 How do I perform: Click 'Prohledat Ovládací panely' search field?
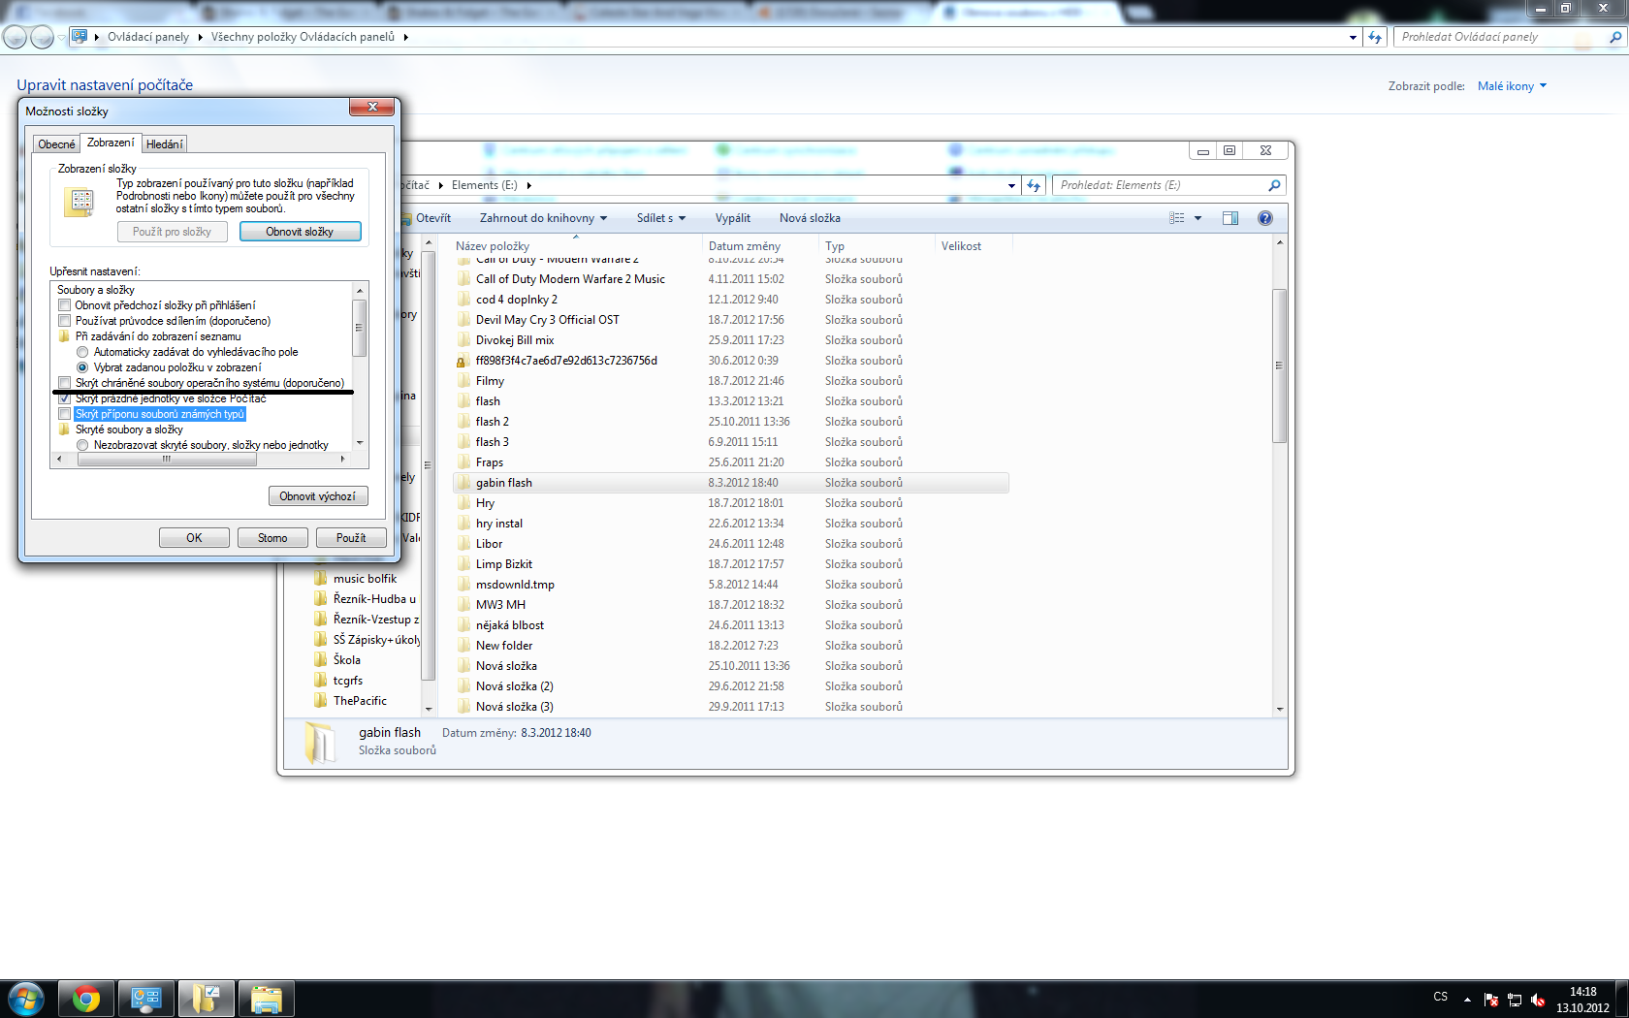(x=1501, y=37)
